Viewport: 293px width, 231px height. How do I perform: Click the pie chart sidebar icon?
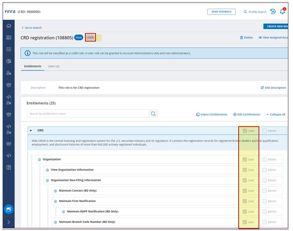tap(9, 61)
